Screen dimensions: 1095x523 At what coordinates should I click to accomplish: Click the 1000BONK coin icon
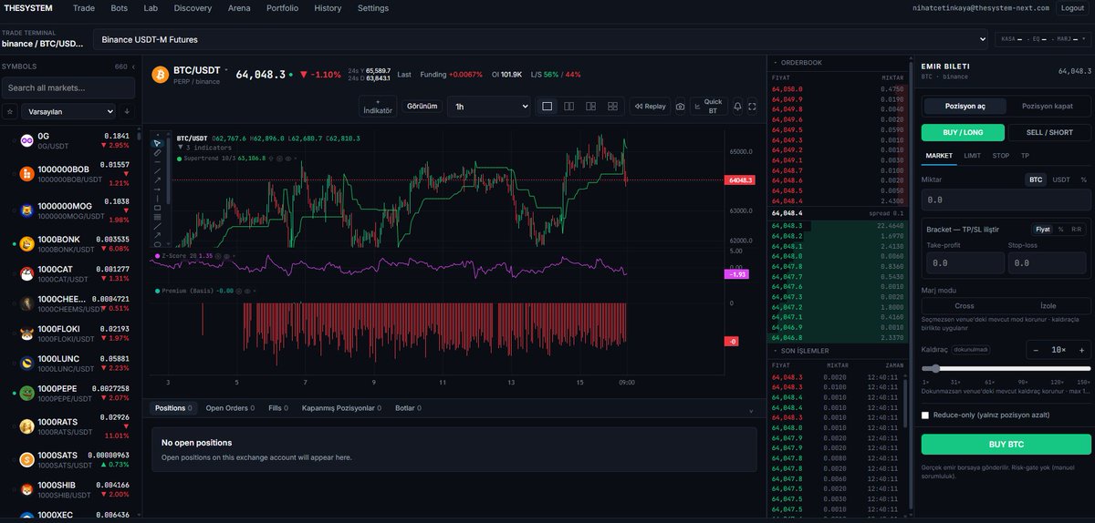point(27,243)
